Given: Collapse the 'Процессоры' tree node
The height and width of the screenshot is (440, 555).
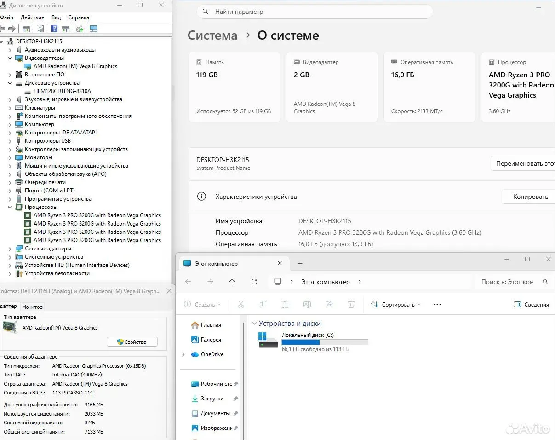Looking at the screenshot, I should pyautogui.click(x=10, y=207).
